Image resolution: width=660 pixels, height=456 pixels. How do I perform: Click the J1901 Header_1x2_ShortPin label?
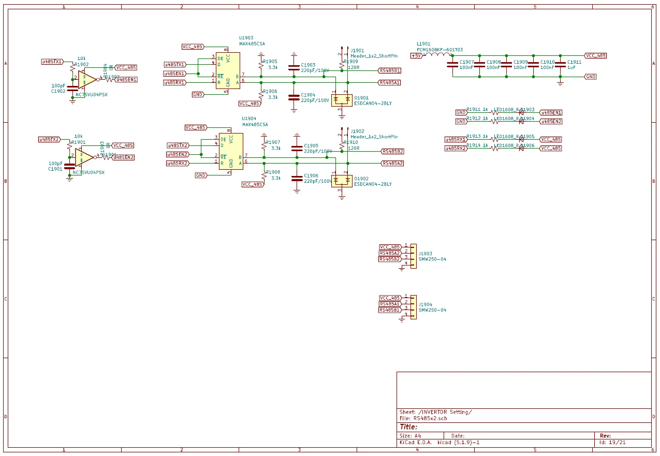point(374,56)
